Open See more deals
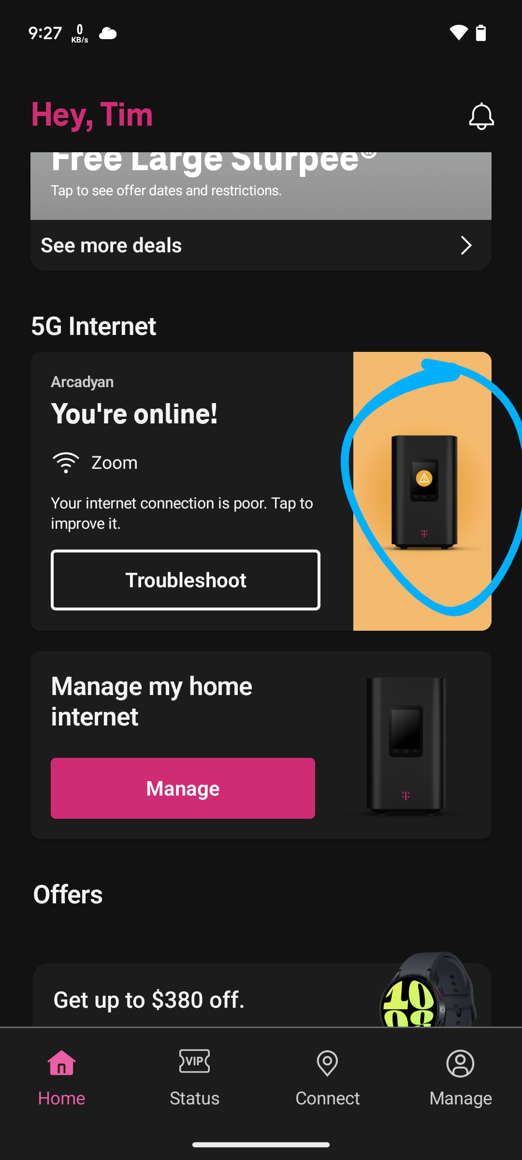 click(261, 246)
